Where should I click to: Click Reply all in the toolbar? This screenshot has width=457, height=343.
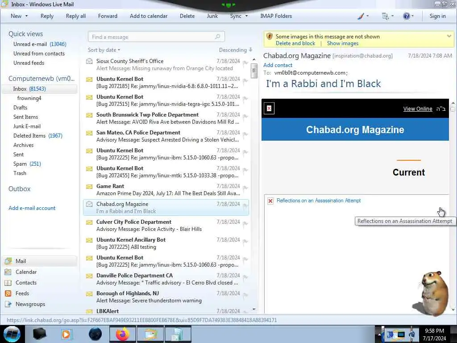tap(76, 16)
